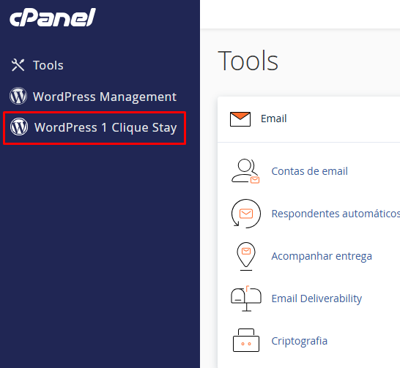Open the Contas de email link
The width and height of the screenshot is (400, 368).
(x=309, y=171)
